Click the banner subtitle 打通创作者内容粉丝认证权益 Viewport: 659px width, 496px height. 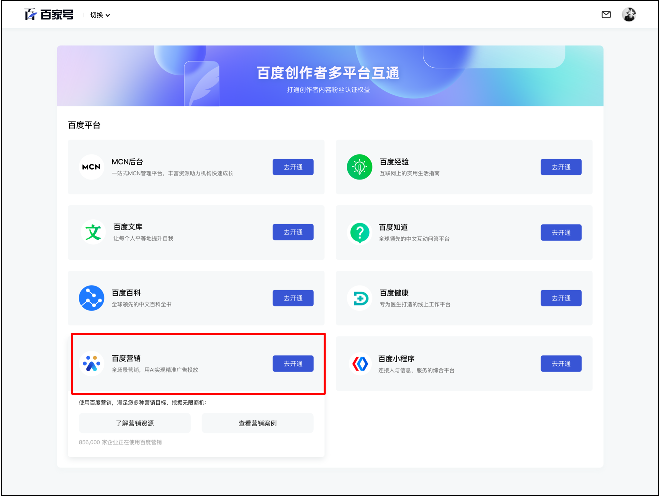point(328,90)
